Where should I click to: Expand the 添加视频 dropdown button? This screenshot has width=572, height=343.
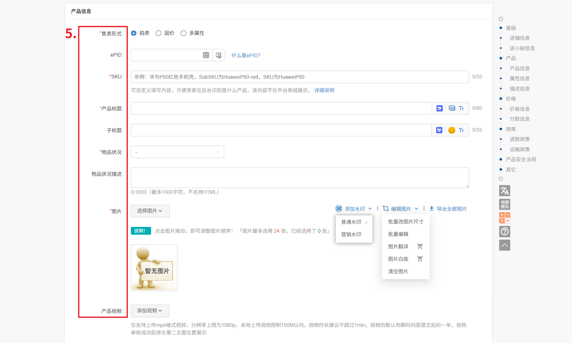pyautogui.click(x=150, y=311)
